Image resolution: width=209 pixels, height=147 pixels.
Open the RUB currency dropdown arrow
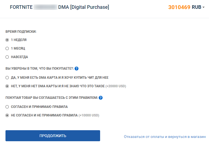pos(204,7)
